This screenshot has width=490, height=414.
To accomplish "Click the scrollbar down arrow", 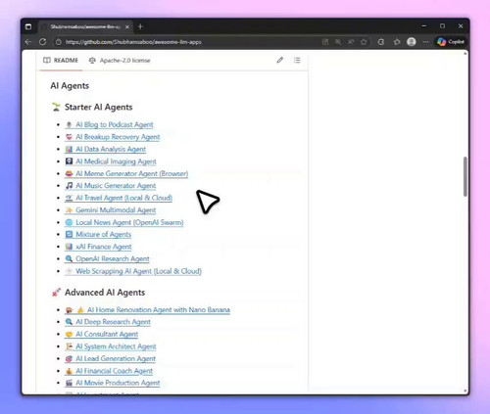I will pyautogui.click(x=465, y=391).
